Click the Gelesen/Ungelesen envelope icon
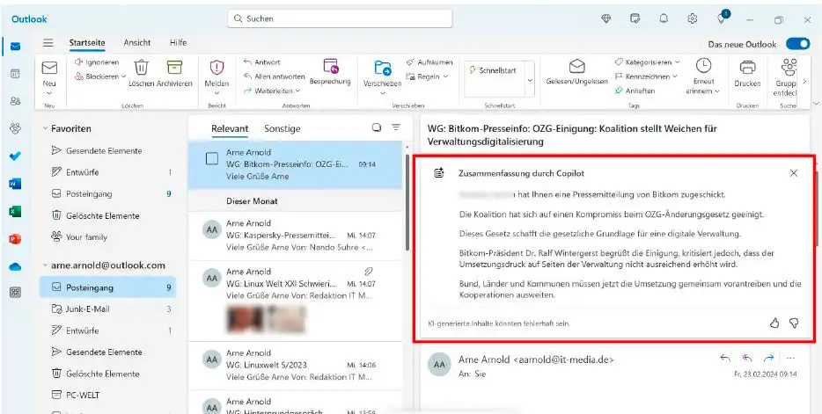This screenshot has width=822, height=414. coord(577,68)
